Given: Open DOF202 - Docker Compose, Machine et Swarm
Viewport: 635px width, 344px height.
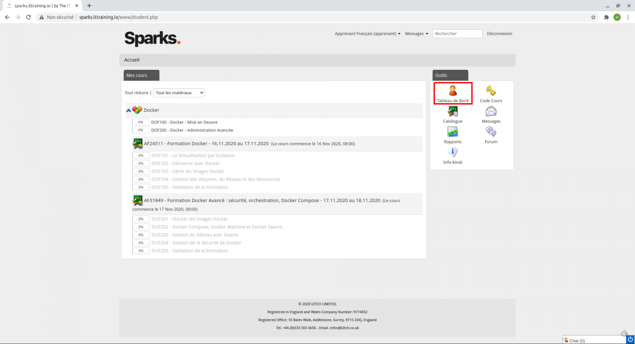Looking at the screenshot, I should pyautogui.click(x=217, y=227).
